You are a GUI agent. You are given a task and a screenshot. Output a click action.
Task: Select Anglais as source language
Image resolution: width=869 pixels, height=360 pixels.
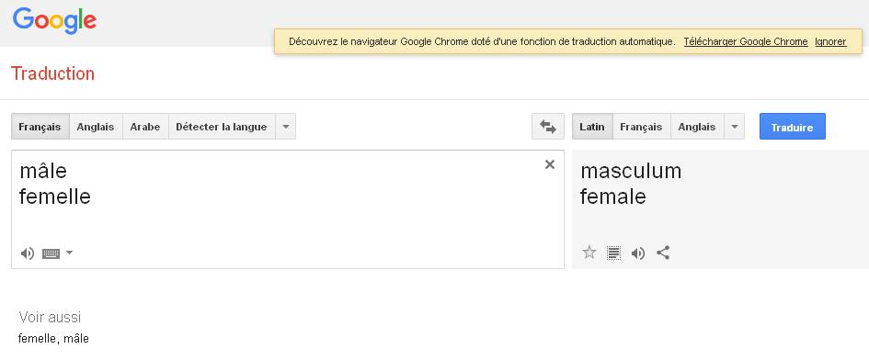click(96, 127)
